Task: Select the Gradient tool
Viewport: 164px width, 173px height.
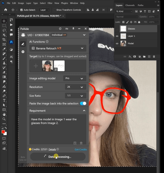Action: click(x=4, y=77)
